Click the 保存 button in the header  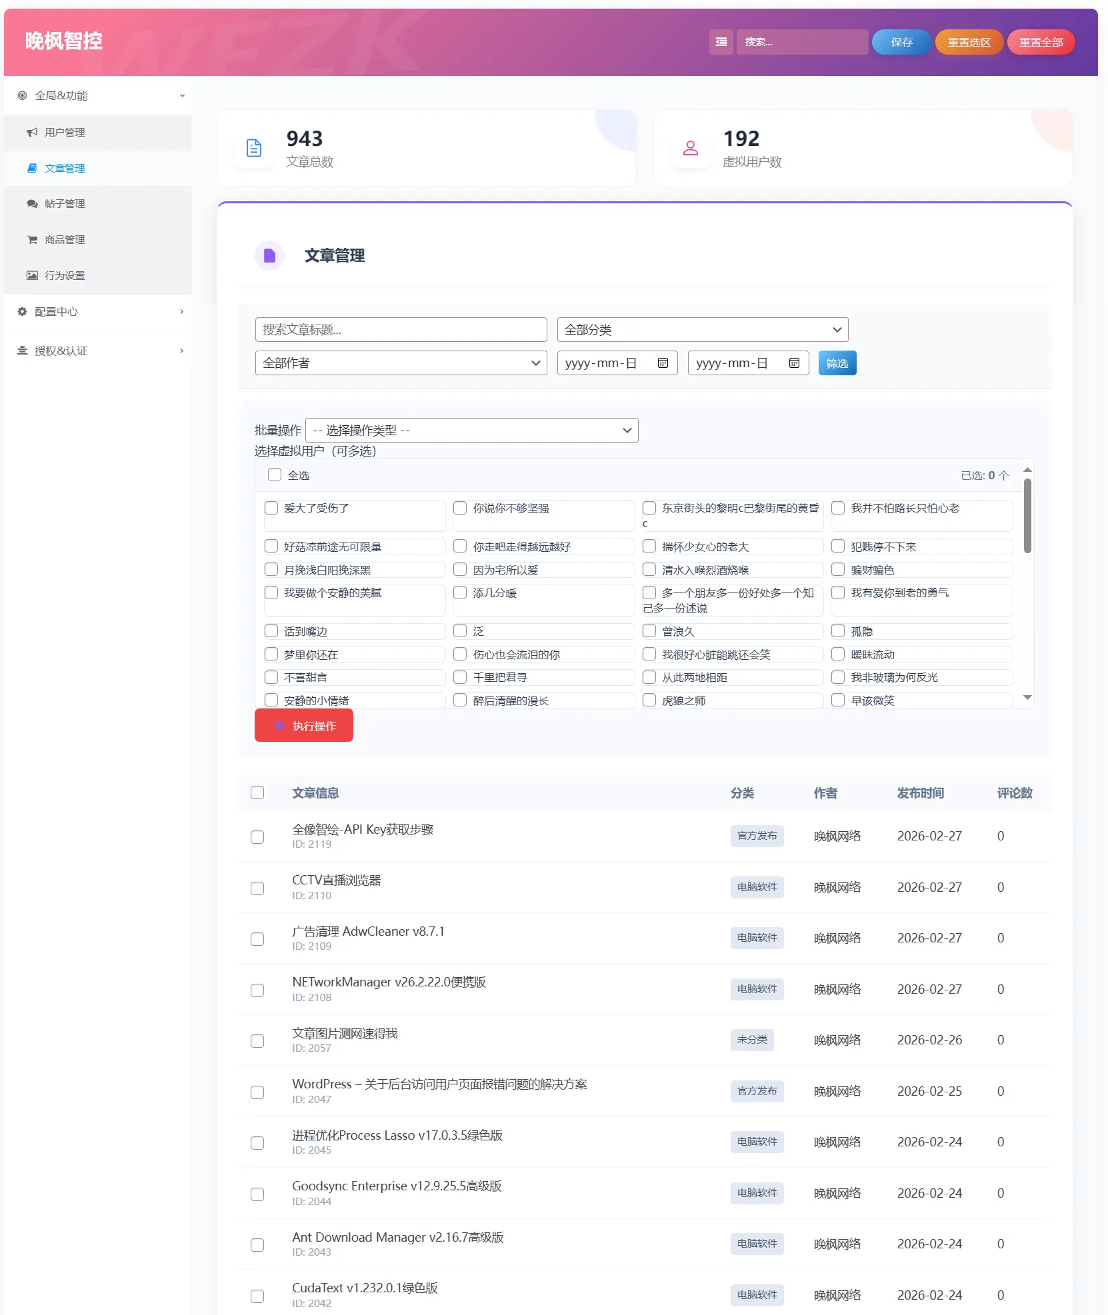click(901, 41)
